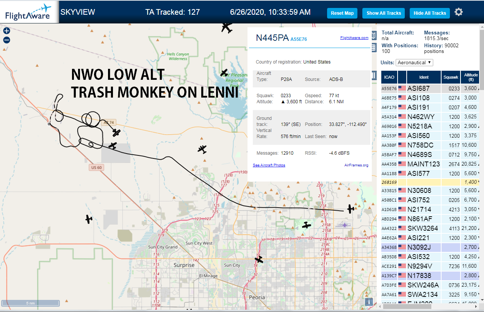Select the ASI577 aircraft row
This screenshot has height=312, width=484.
[x=430, y=174]
